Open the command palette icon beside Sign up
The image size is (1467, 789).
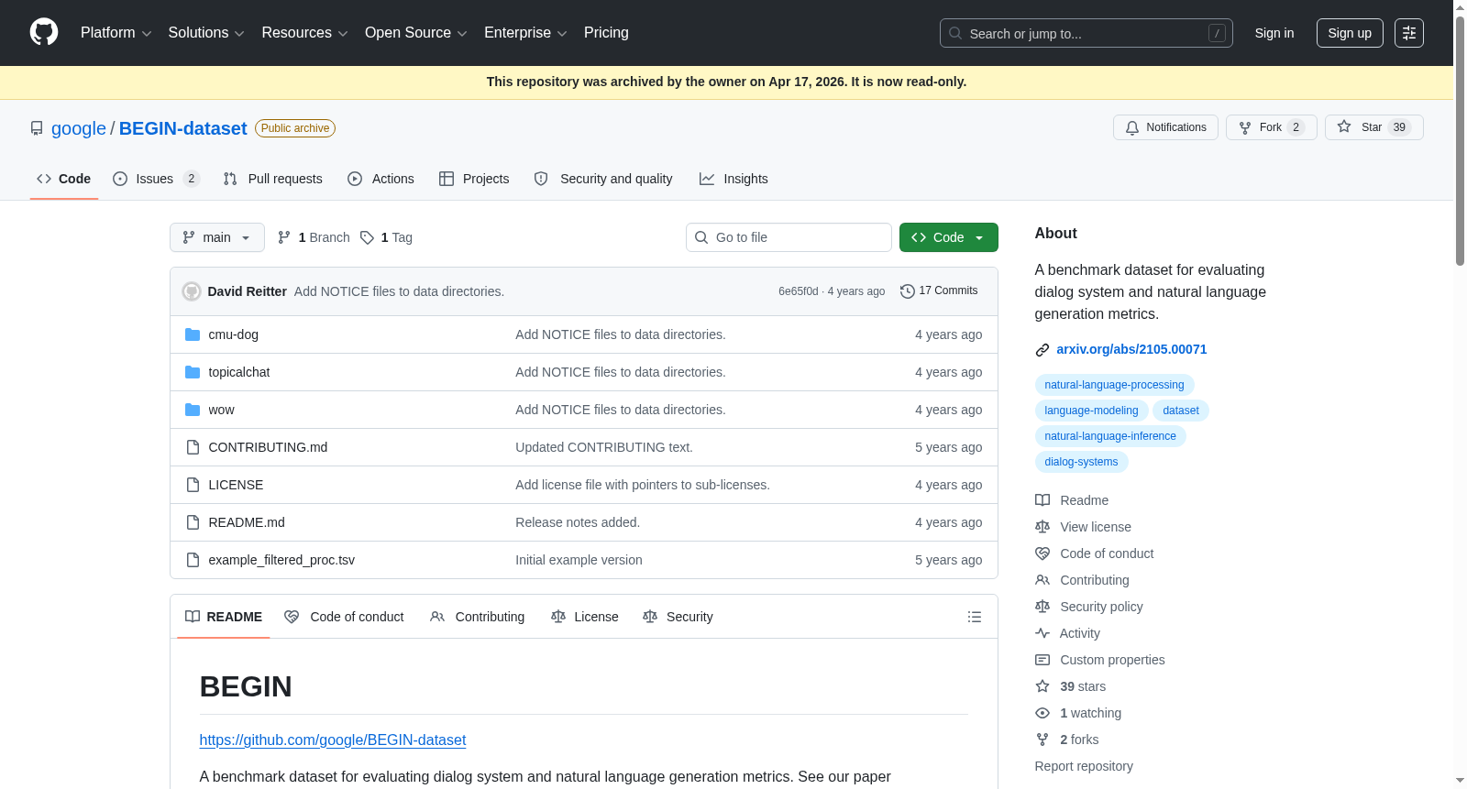pyautogui.click(x=1409, y=33)
